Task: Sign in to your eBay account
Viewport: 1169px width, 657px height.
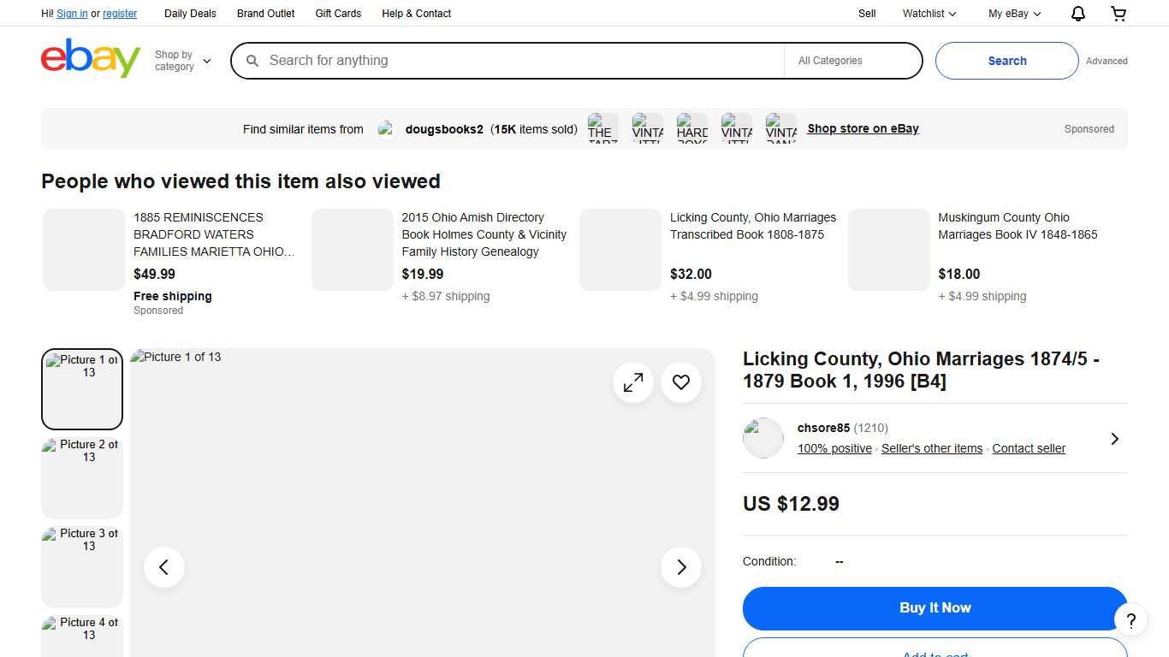Action: (x=72, y=13)
